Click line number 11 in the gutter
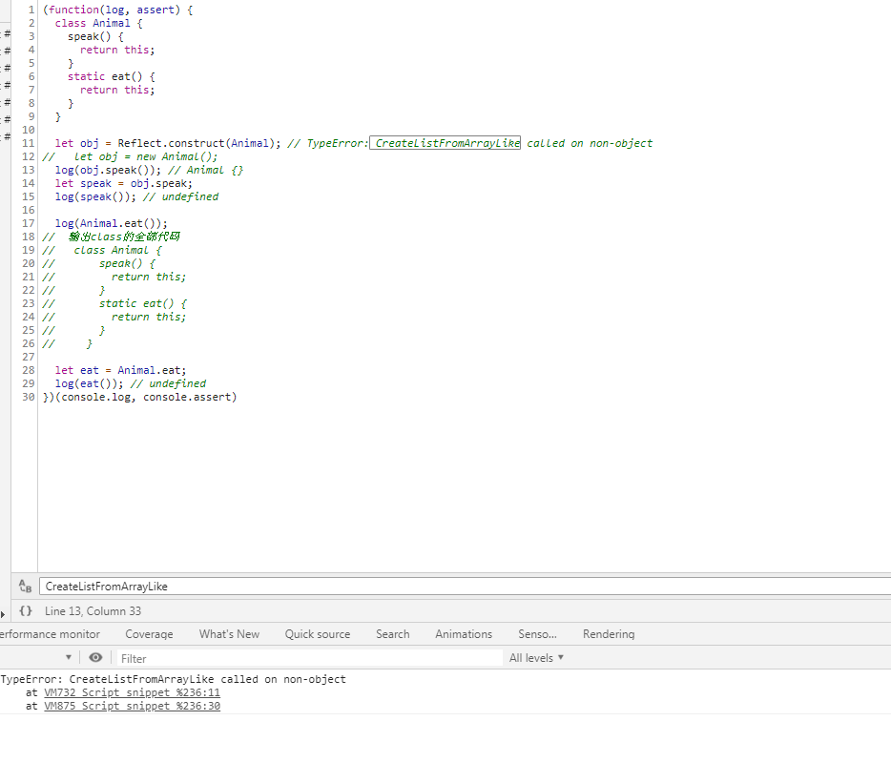The image size is (891, 783). click(x=29, y=143)
